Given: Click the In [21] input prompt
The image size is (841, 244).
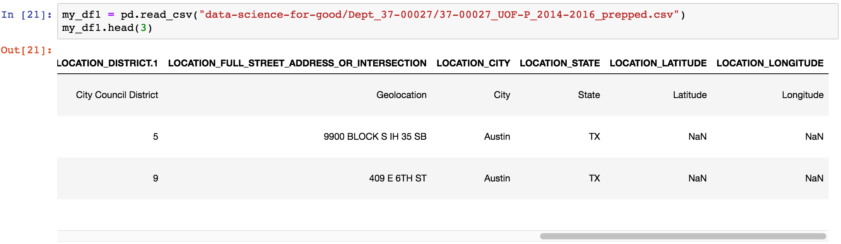Looking at the screenshot, I should [26, 15].
